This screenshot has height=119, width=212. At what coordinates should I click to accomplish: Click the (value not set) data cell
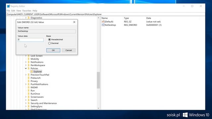(x=153, y=21)
